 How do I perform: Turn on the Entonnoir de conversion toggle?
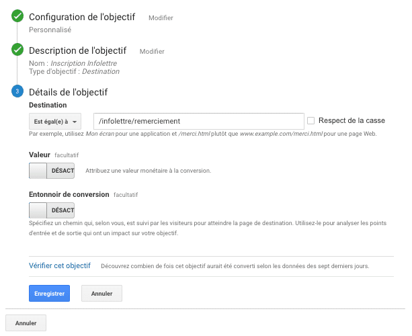click(52, 210)
